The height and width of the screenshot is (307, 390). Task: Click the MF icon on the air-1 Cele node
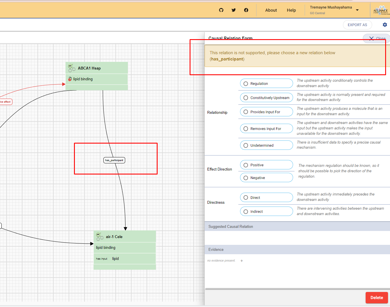99,236
